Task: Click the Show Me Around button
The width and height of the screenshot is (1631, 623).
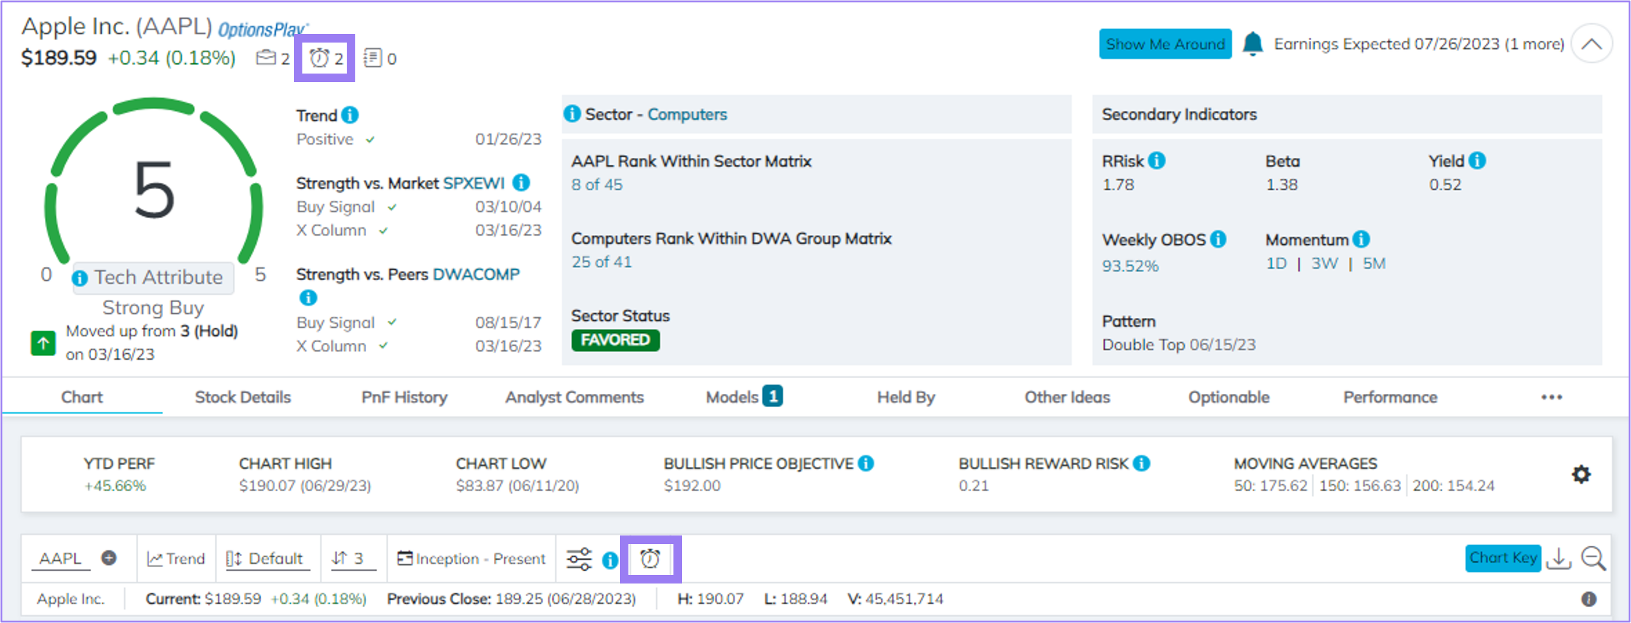Action: 1164,44
